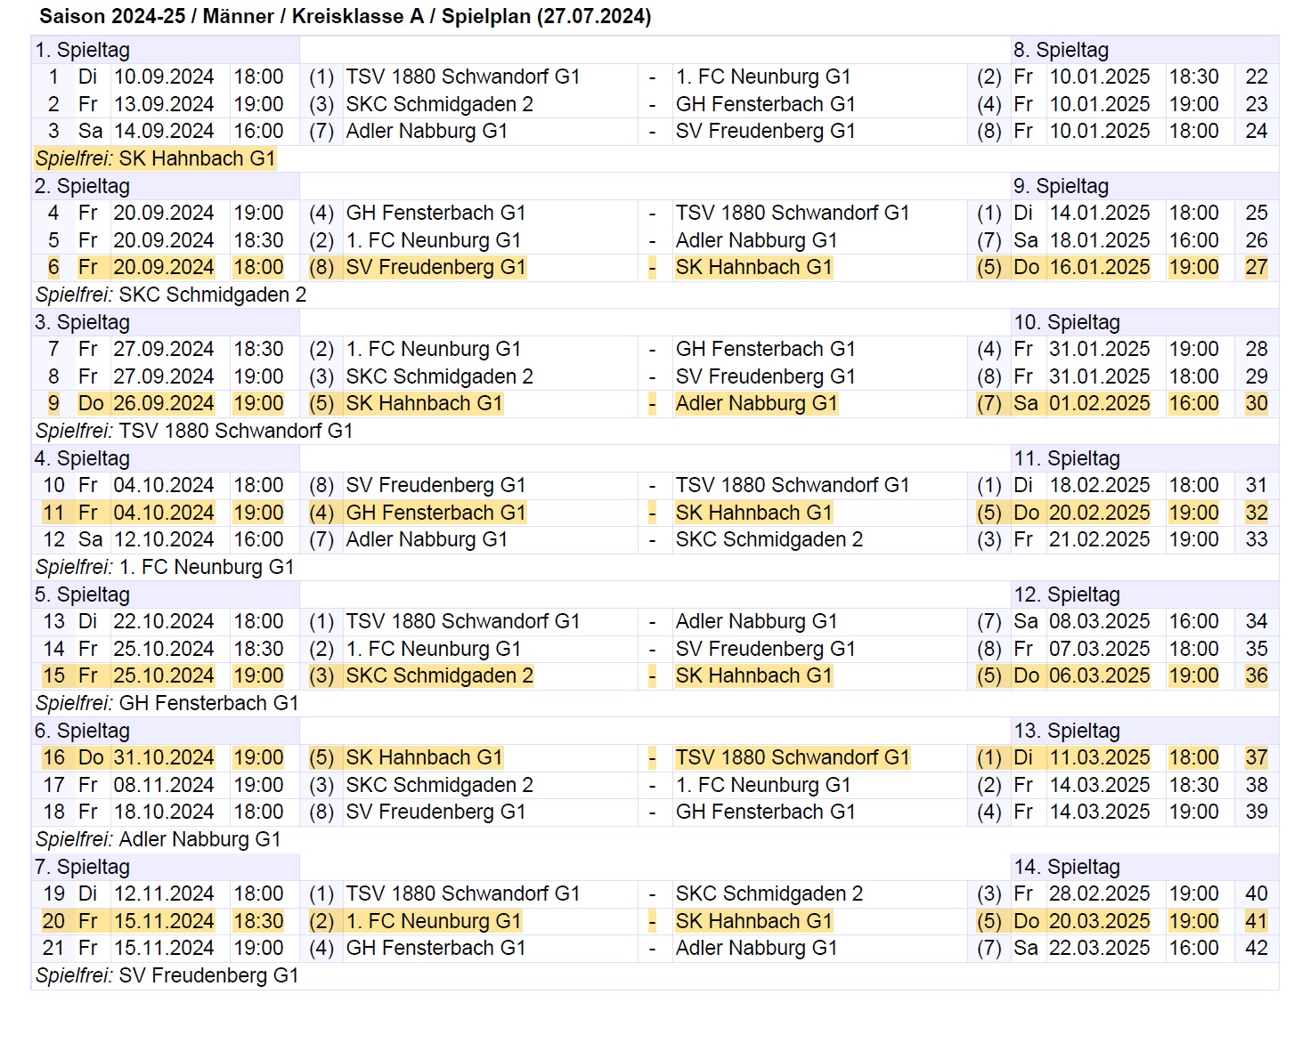Click highlighted match number 27
This screenshot has height=1043, width=1310.
click(x=1257, y=267)
